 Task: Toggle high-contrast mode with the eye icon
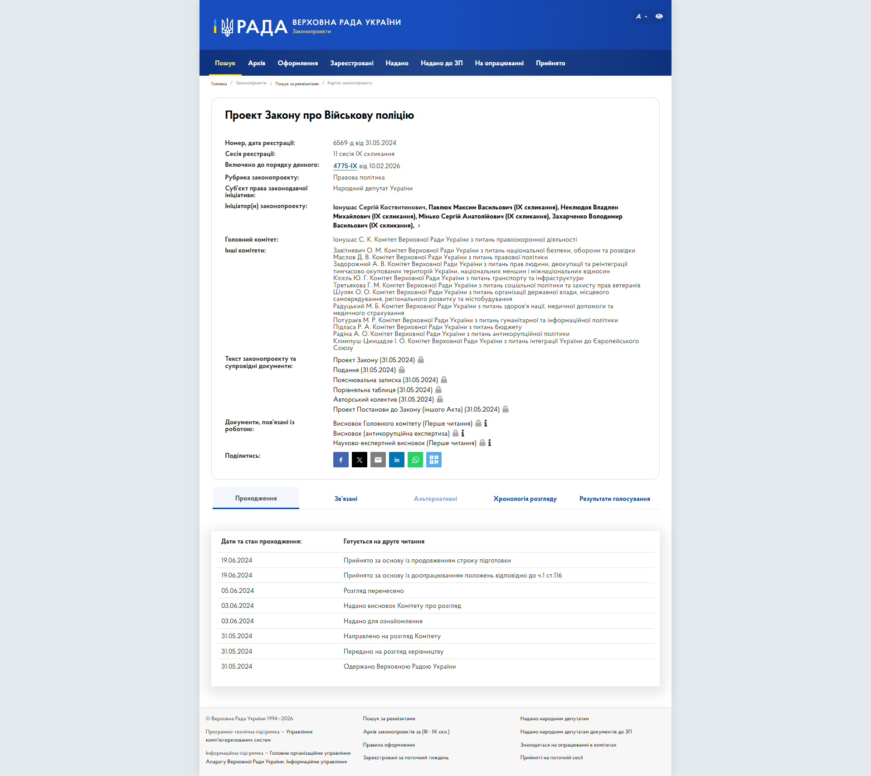click(x=660, y=17)
